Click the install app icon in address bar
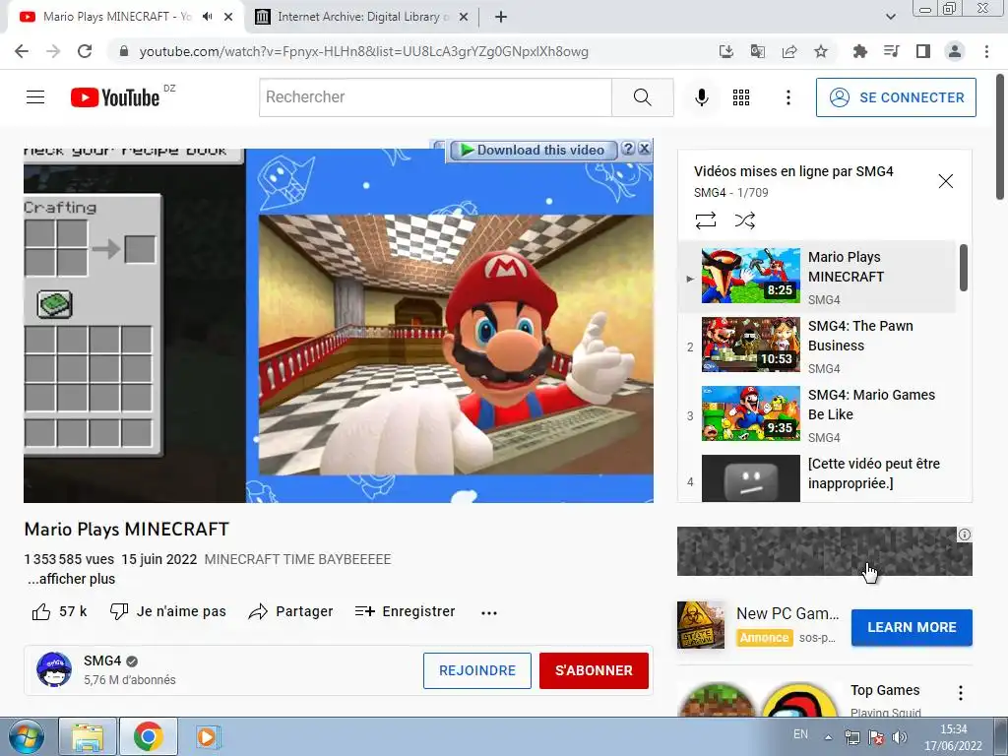1008x756 pixels. coord(725,51)
